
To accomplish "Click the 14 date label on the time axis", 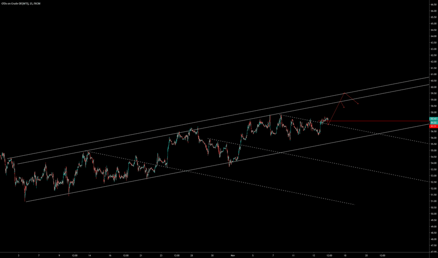I will click(90, 255).
